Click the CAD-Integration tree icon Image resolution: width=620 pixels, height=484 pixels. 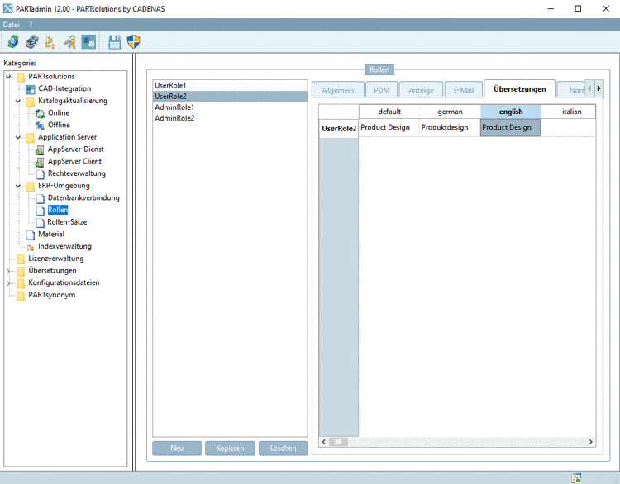coord(31,89)
